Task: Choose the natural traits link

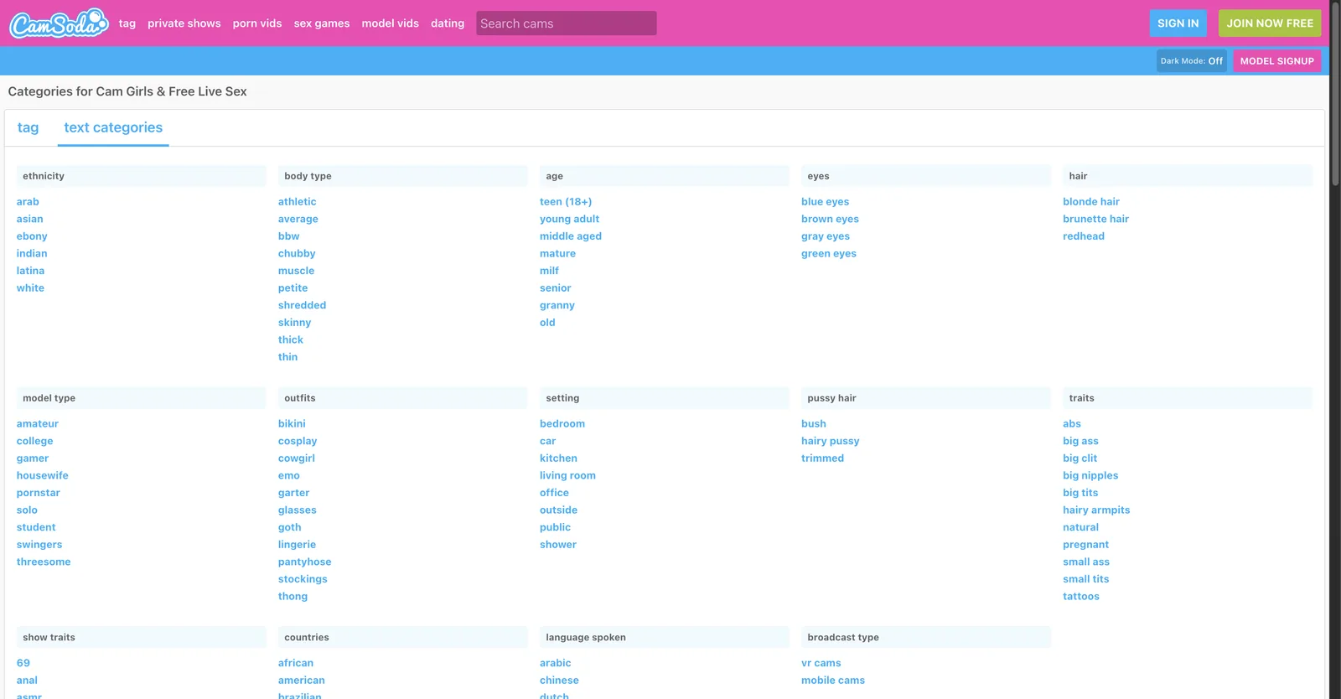Action: tap(1081, 527)
